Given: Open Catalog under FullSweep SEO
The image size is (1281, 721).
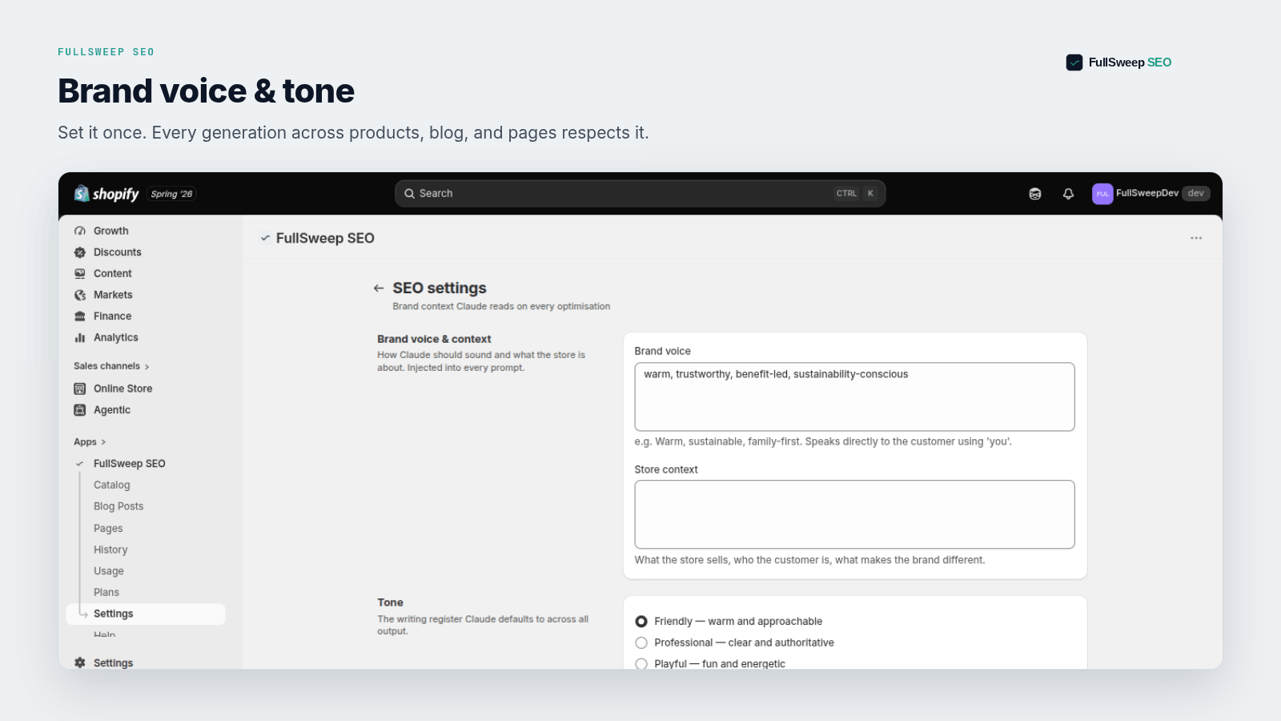Looking at the screenshot, I should [x=112, y=485].
